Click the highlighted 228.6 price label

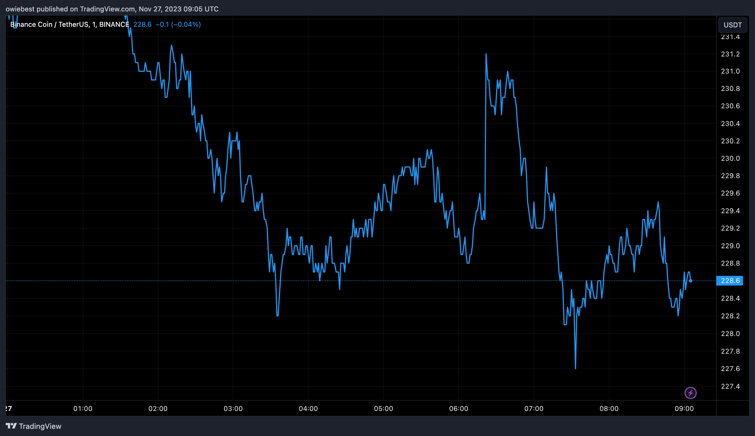pos(730,281)
